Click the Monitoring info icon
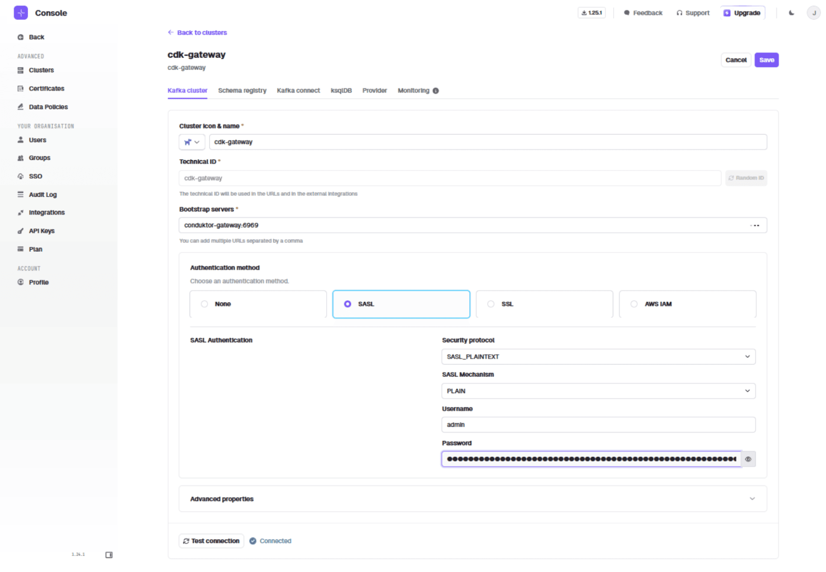826x572 pixels. pyautogui.click(x=436, y=91)
